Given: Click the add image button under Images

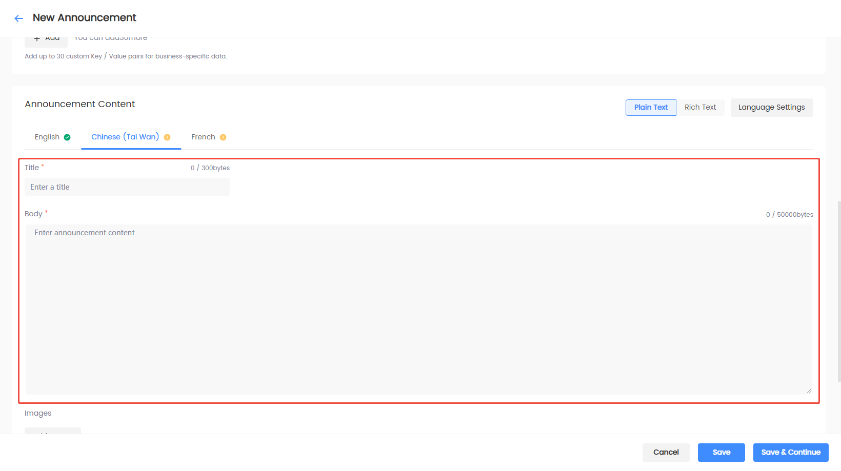Looking at the screenshot, I should point(53,431).
